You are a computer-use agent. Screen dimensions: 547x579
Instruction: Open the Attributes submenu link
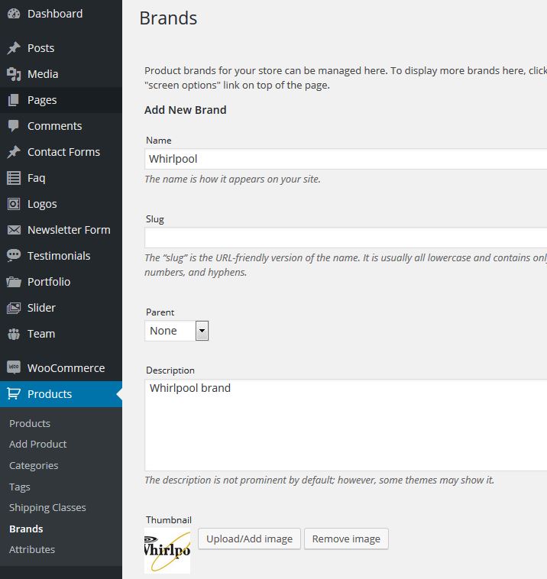coord(32,549)
